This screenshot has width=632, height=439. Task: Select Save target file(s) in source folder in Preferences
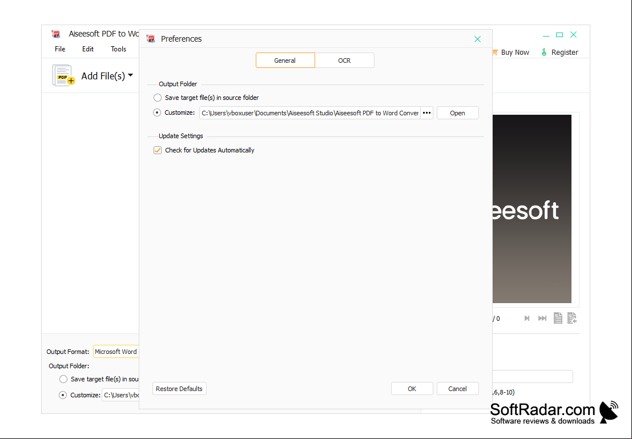click(x=158, y=98)
